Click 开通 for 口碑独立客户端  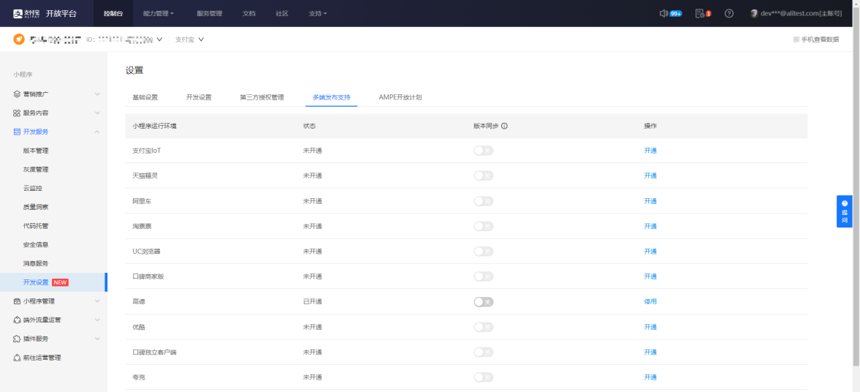[650, 352]
